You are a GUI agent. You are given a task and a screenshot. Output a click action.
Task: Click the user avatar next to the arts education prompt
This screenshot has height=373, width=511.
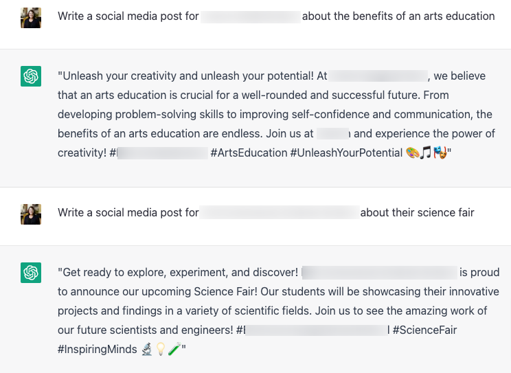[x=31, y=18]
